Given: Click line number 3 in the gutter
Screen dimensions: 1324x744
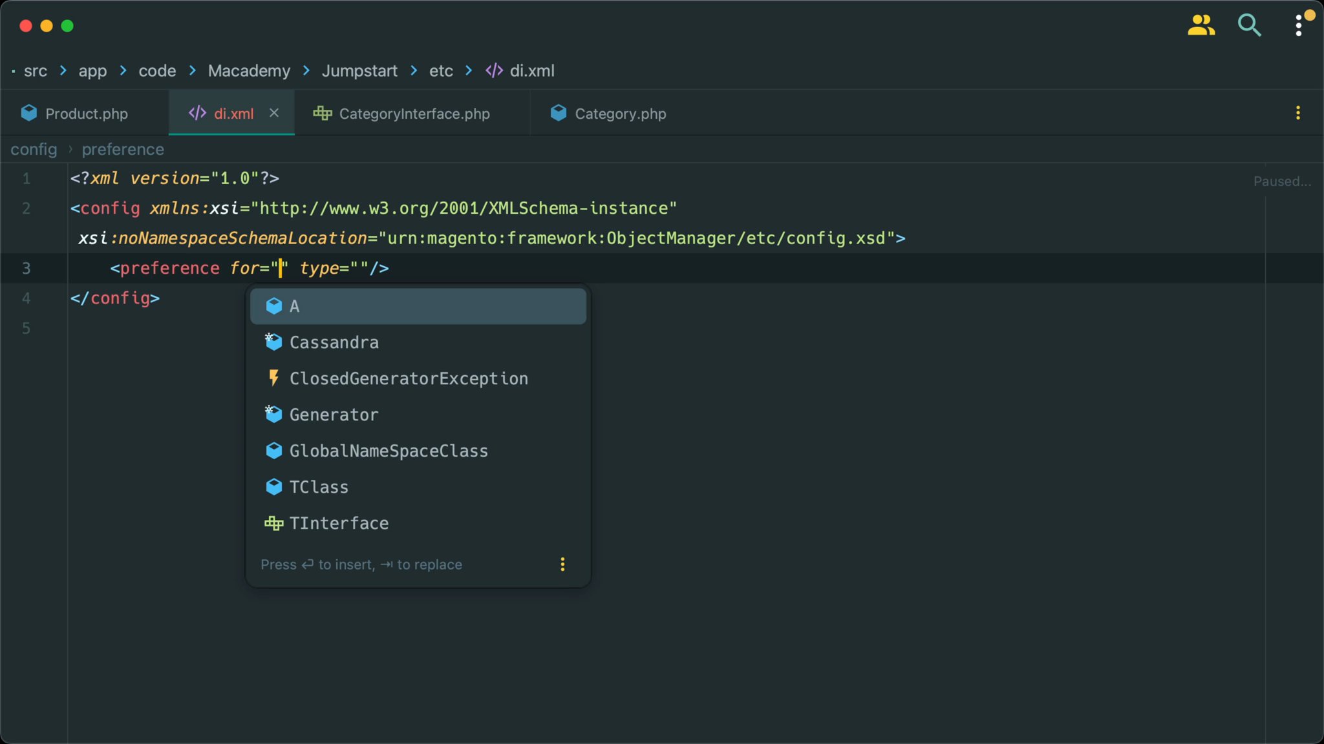Looking at the screenshot, I should coord(27,268).
